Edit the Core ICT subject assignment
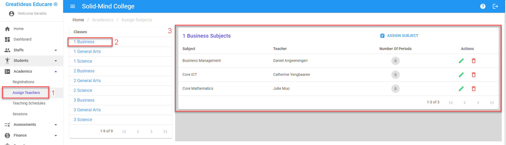506x145 pixels. tap(461, 75)
